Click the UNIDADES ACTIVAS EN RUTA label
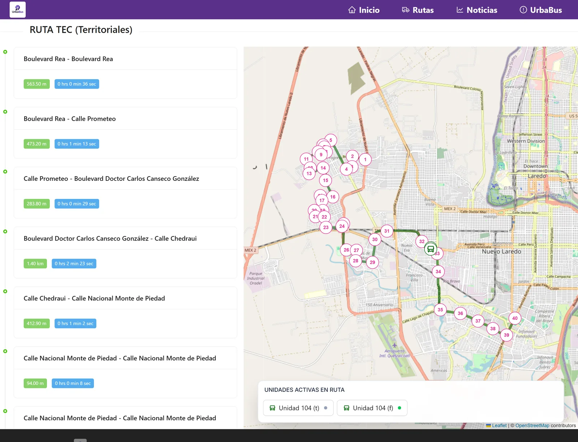The image size is (578, 442). (304, 390)
